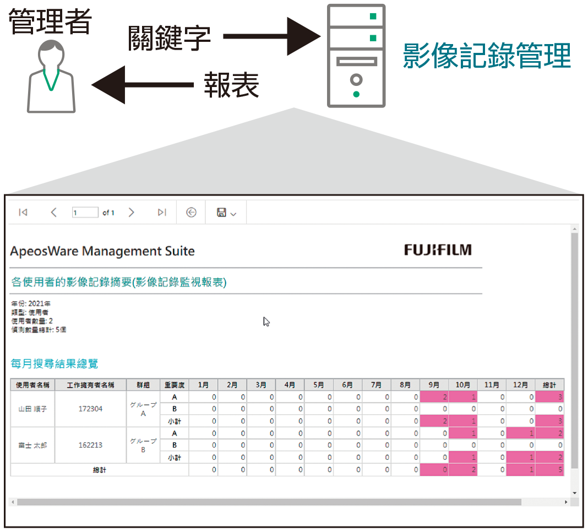Click the FUJIFILM logo

tap(438, 250)
